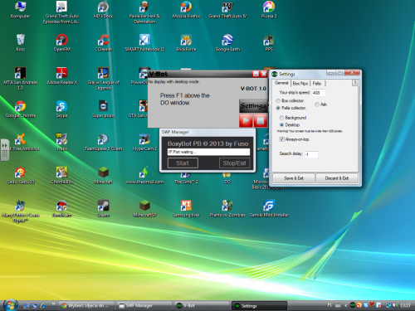Launch Google Chrome desktop shortcut
Screen dimensions: 415x311
pos(21,109)
